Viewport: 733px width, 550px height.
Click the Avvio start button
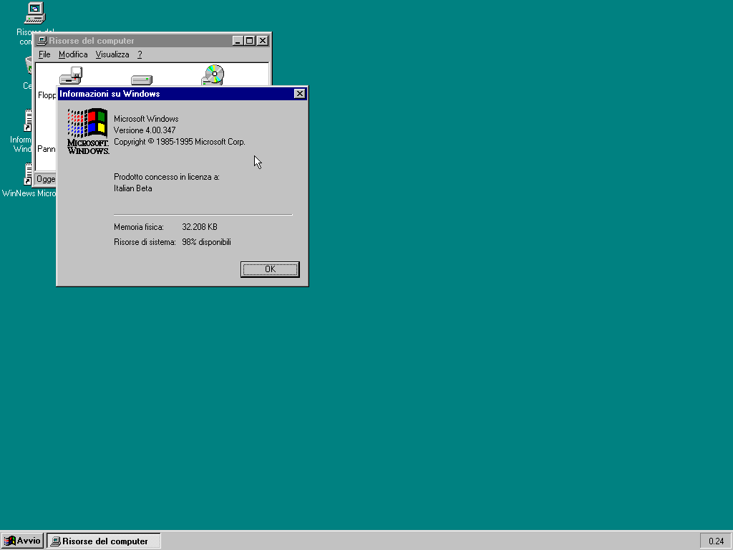coord(23,541)
